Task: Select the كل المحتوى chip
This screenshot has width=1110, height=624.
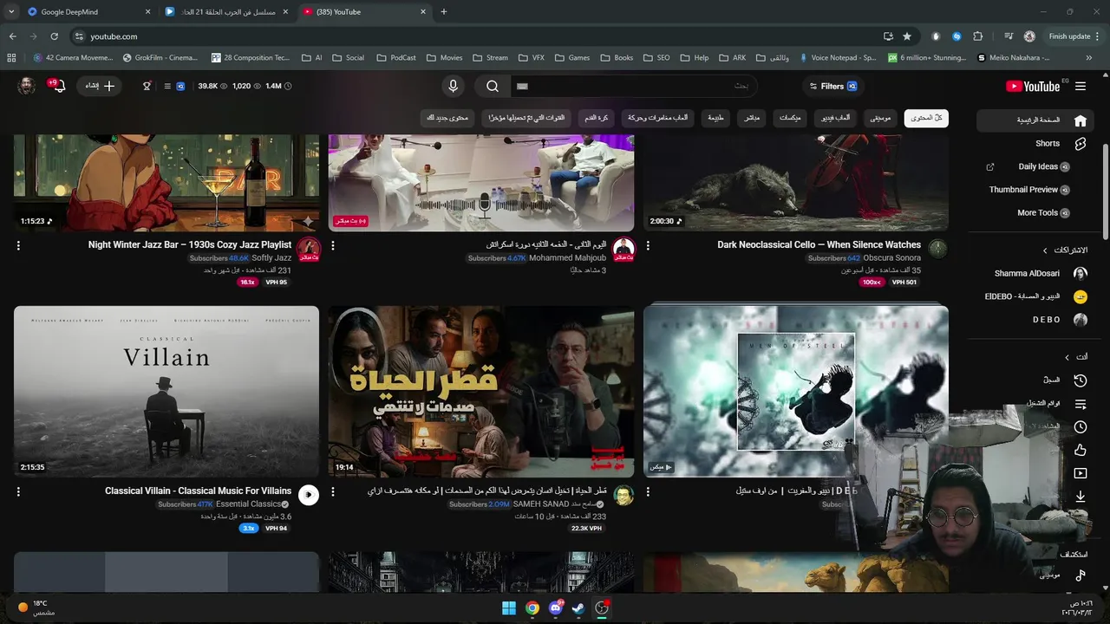Action: 926,118
